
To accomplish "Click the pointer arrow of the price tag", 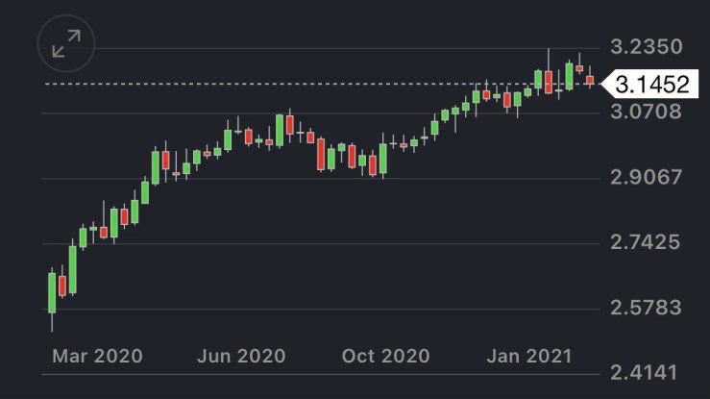I will [607, 85].
